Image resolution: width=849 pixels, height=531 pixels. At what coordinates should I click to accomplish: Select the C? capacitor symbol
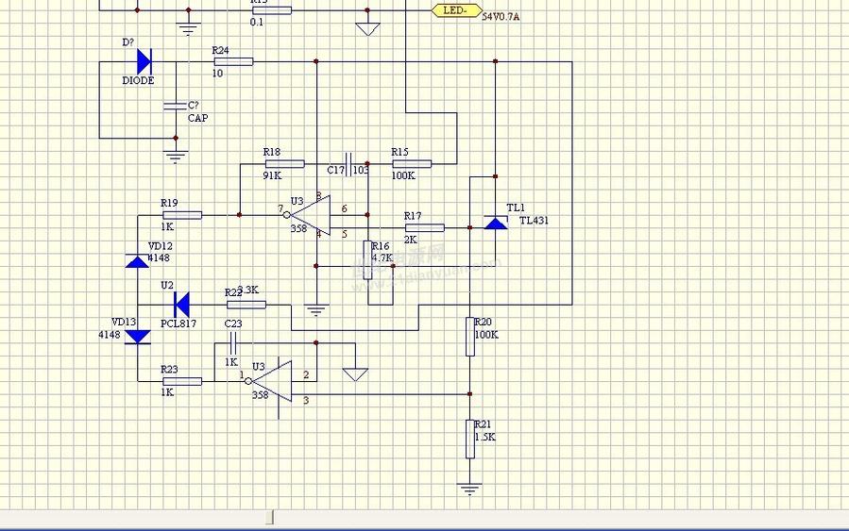[x=176, y=106]
